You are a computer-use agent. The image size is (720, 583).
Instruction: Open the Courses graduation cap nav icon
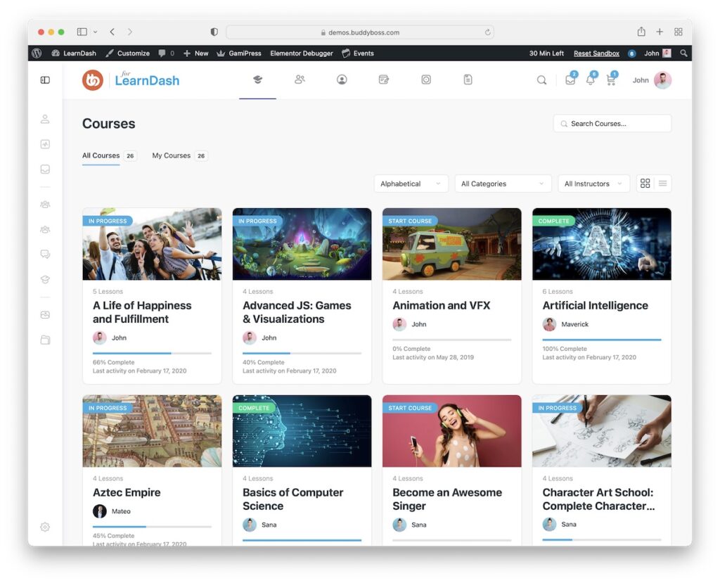(257, 79)
